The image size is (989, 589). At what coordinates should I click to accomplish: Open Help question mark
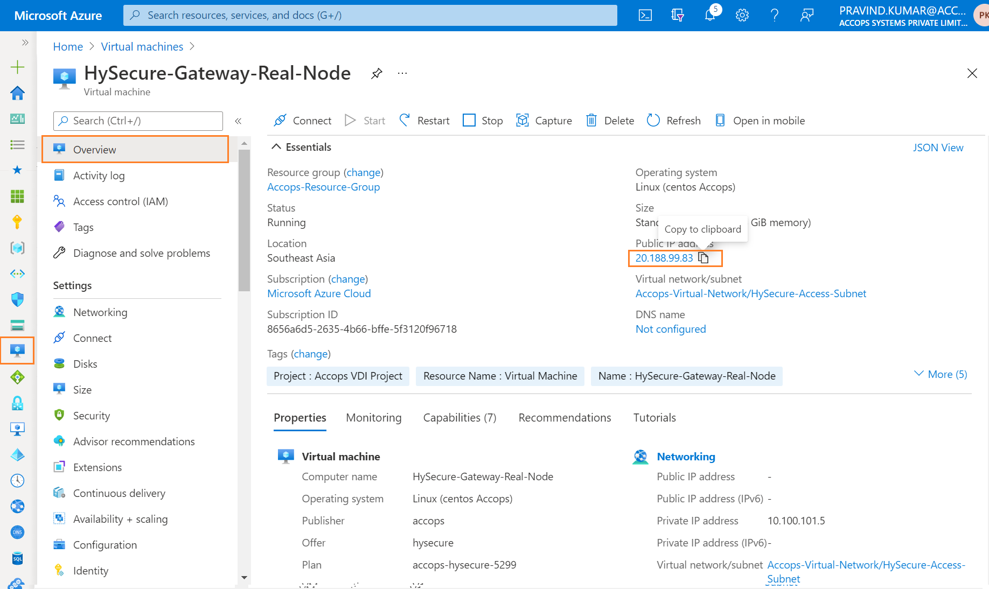tap(775, 15)
